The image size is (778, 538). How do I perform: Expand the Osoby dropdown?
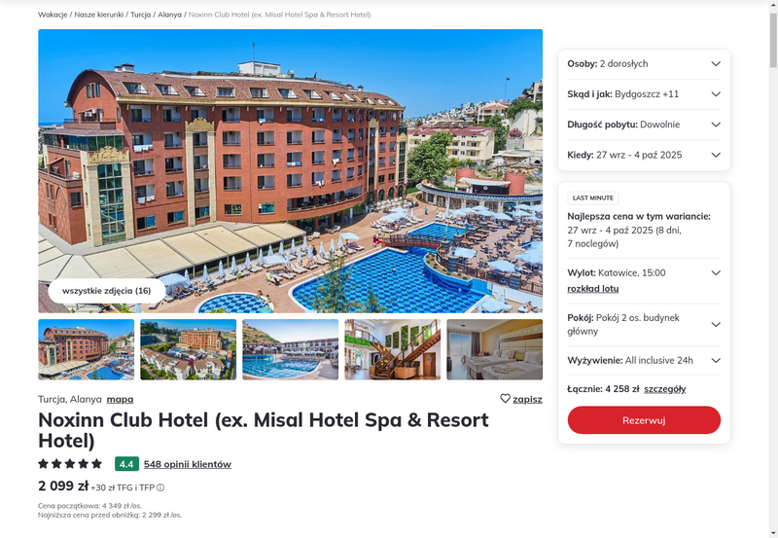(x=644, y=63)
